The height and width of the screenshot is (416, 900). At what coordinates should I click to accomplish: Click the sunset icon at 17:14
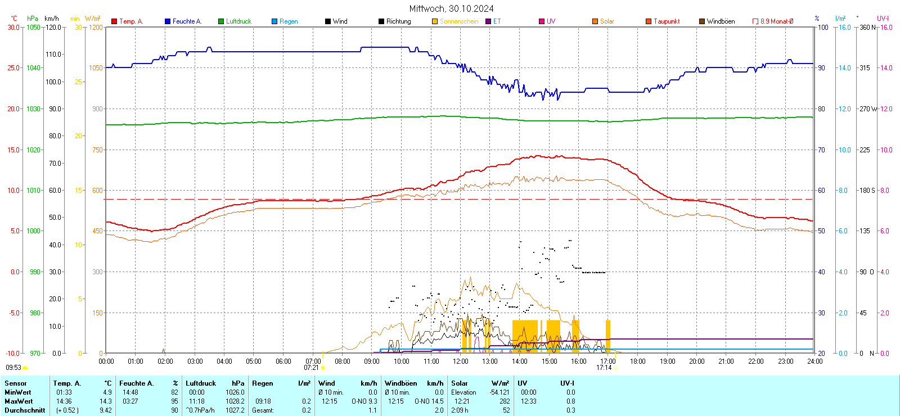click(x=615, y=368)
